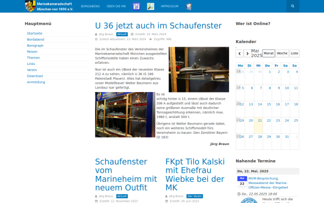This screenshot has height=203, width=324.
Task: Click the Marinekameradschaft München von 1890 e.V. site title
Action: coord(55,6)
